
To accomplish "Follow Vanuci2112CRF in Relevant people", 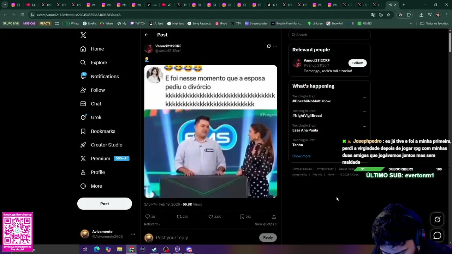I will pos(357,63).
